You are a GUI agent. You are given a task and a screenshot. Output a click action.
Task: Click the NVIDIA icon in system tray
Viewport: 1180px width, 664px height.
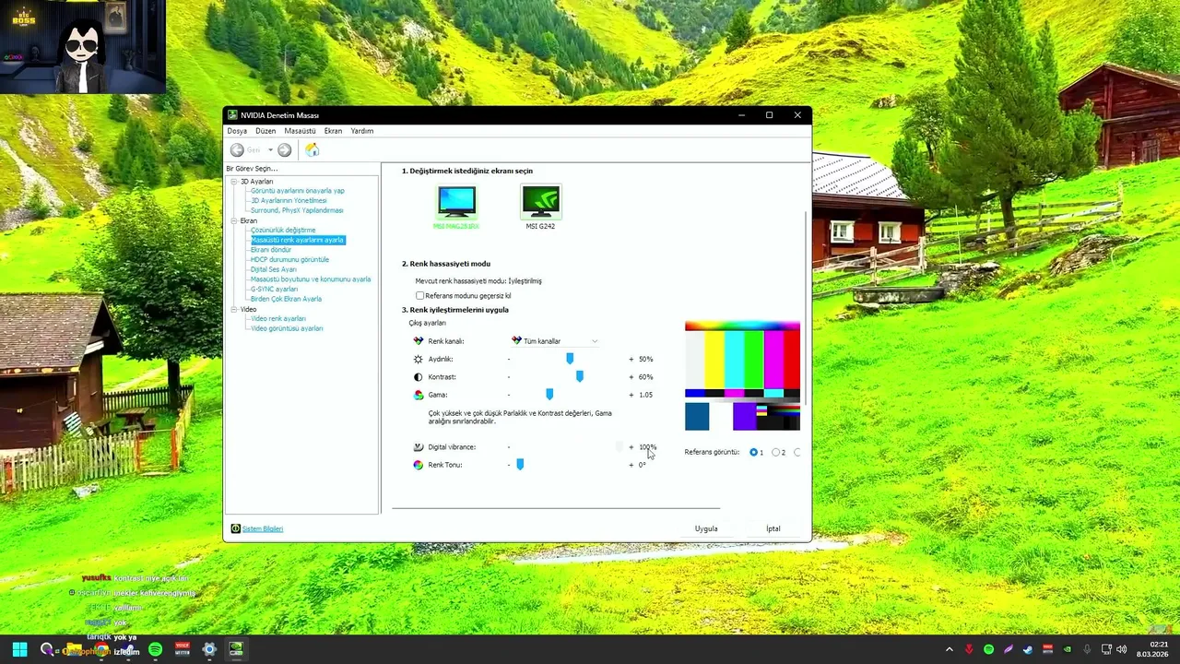click(x=1068, y=649)
